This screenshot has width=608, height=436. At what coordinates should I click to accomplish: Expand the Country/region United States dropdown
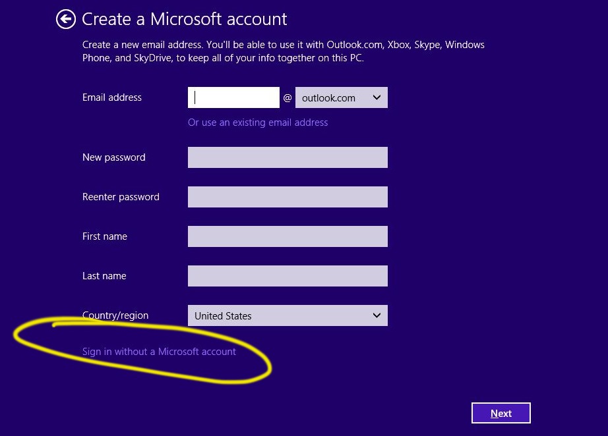(288, 315)
